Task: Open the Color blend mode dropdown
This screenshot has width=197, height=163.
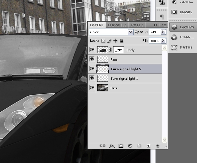Action: (x=131, y=32)
